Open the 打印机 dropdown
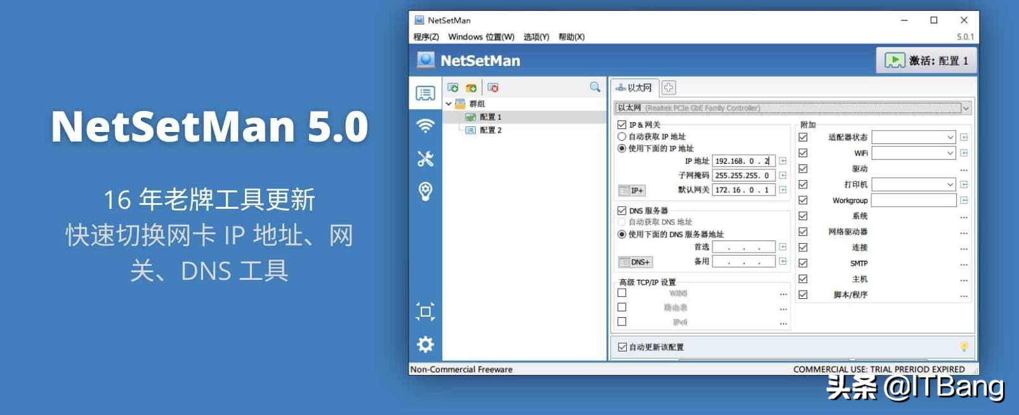 (914, 185)
